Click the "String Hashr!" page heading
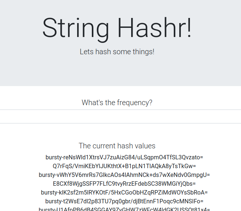This screenshot has width=241, height=211. point(117,28)
